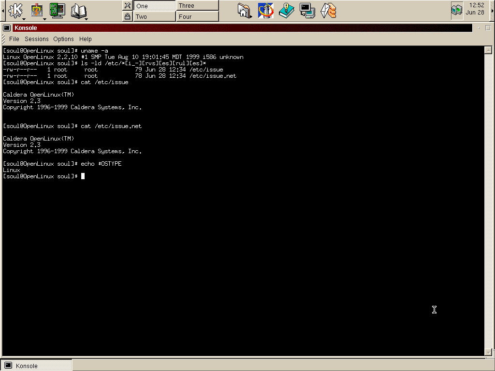Switch to virtual desktop Two
This screenshot has height=371, width=495.
tap(155, 16)
